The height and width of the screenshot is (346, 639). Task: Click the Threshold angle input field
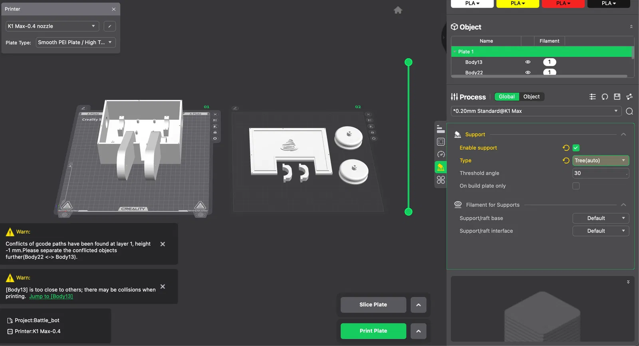coord(601,173)
